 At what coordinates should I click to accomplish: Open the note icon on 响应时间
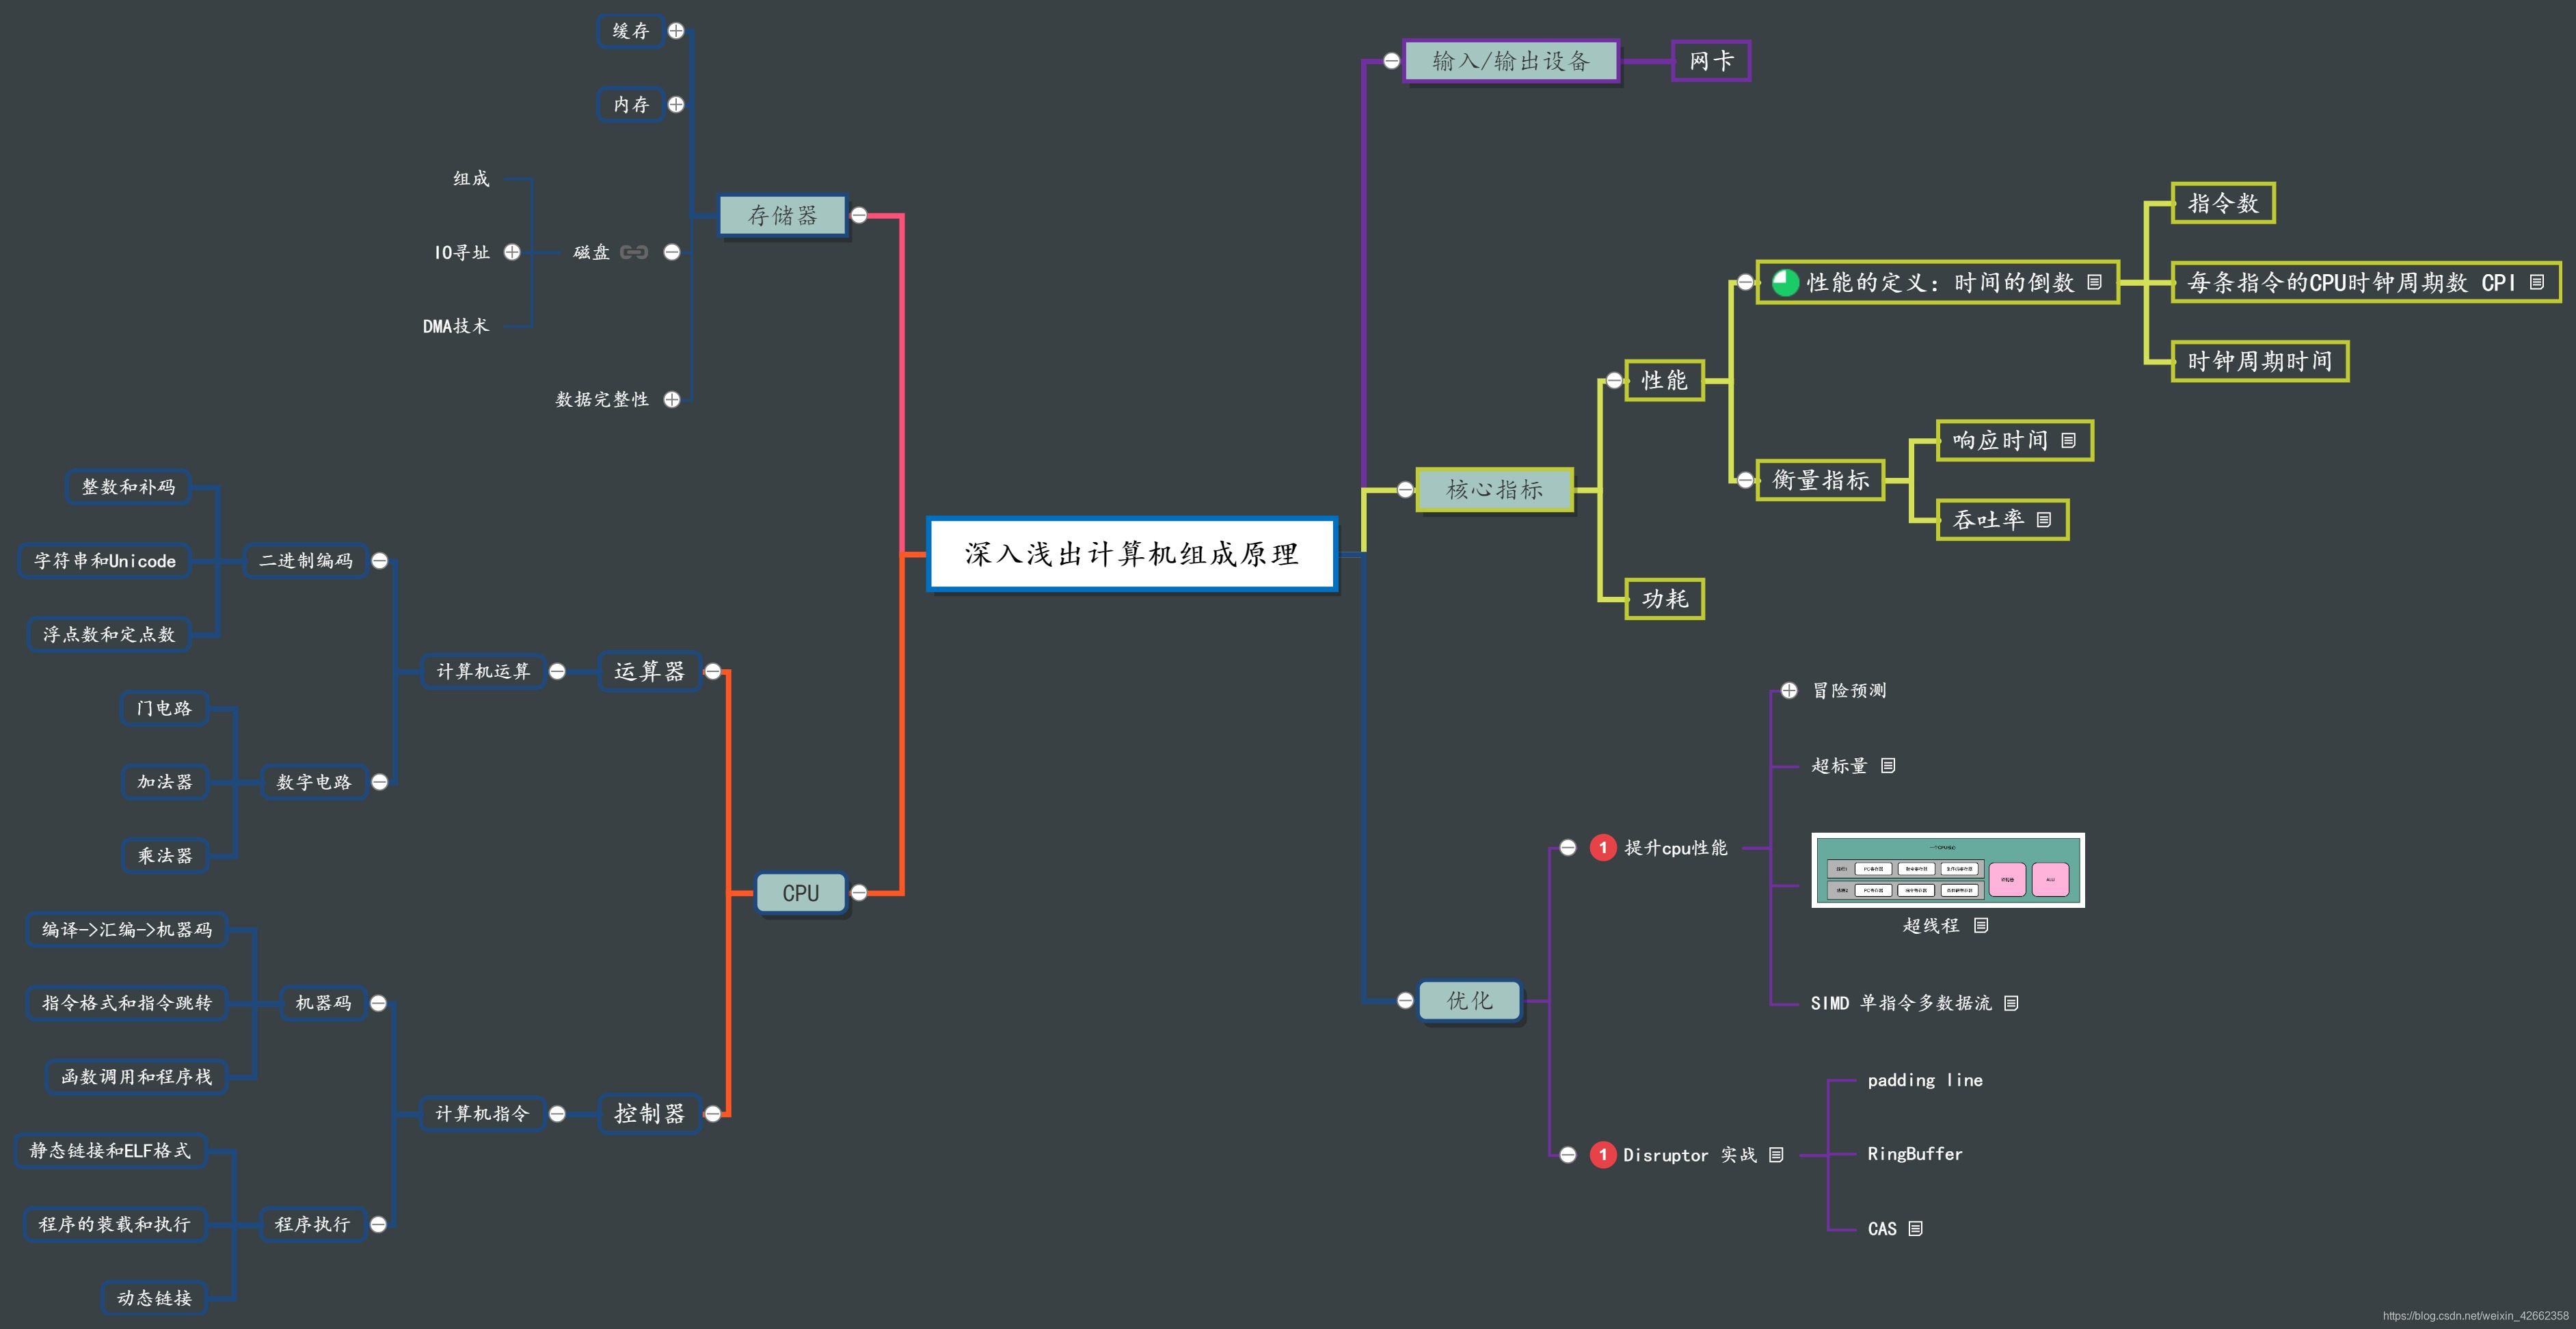pos(2069,440)
